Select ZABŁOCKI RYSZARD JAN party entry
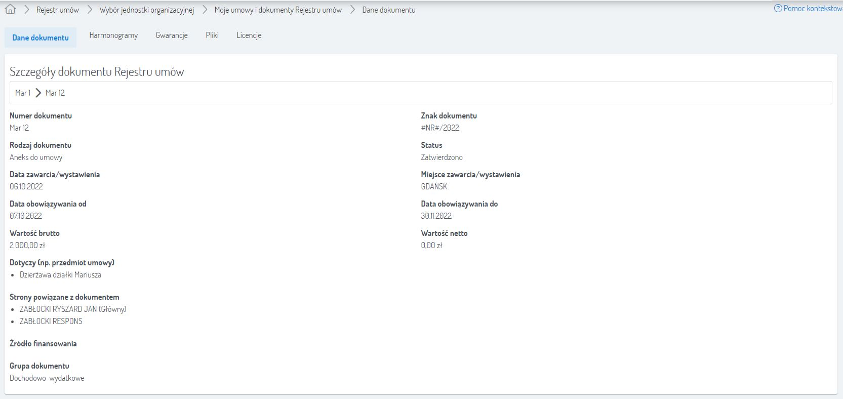843x399 pixels. 73,309
